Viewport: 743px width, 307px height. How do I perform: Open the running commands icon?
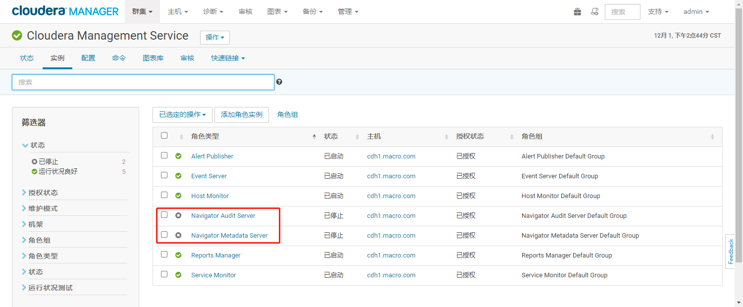pyautogui.click(x=594, y=11)
